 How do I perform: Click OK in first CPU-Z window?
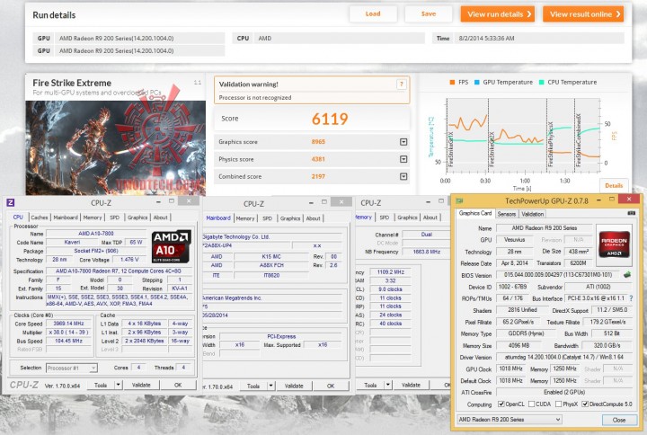178,385
